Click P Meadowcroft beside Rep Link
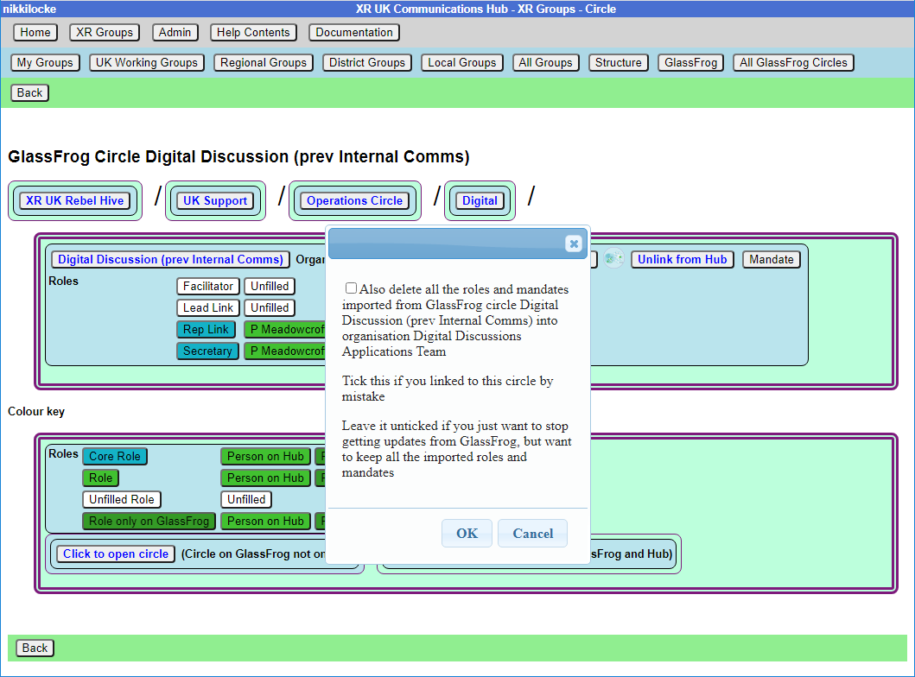The width and height of the screenshot is (915, 677). point(285,330)
